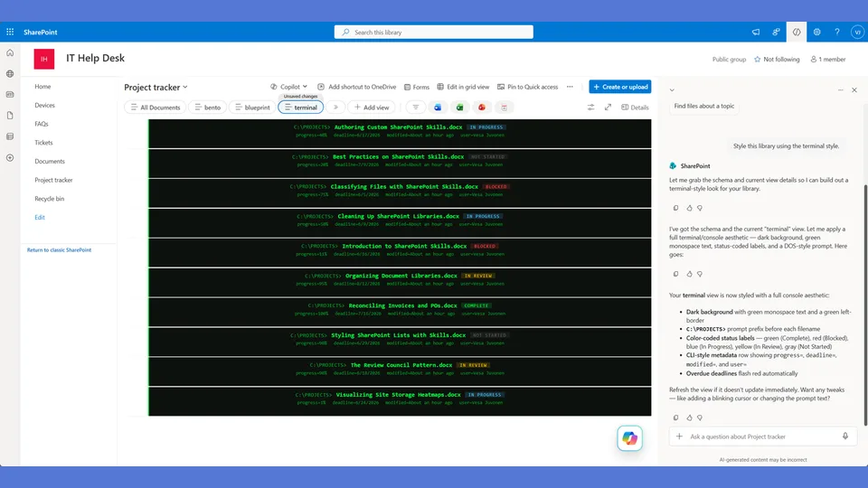Click the files page icon in left rail
The image size is (868, 488).
pyautogui.click(x=10, y=116)
